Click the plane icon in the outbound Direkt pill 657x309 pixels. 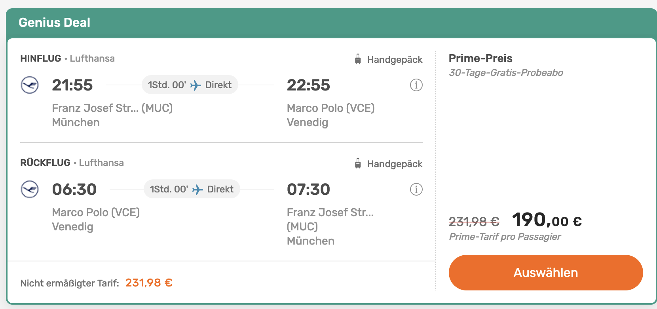pyautogui.click(x=196, y=85)
